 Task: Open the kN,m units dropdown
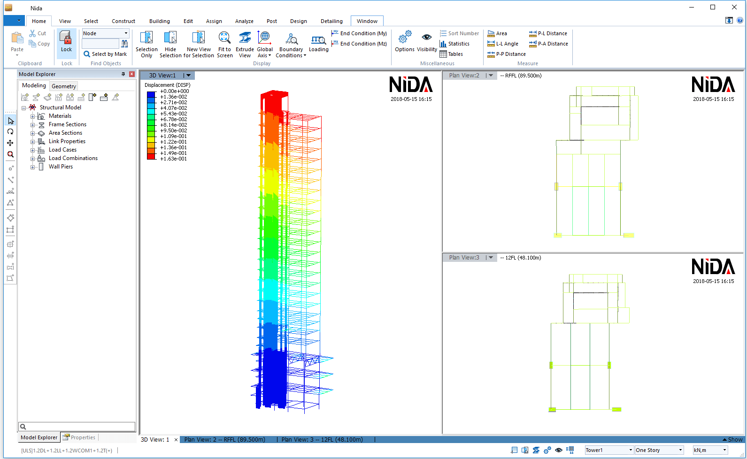pos(724,450)
